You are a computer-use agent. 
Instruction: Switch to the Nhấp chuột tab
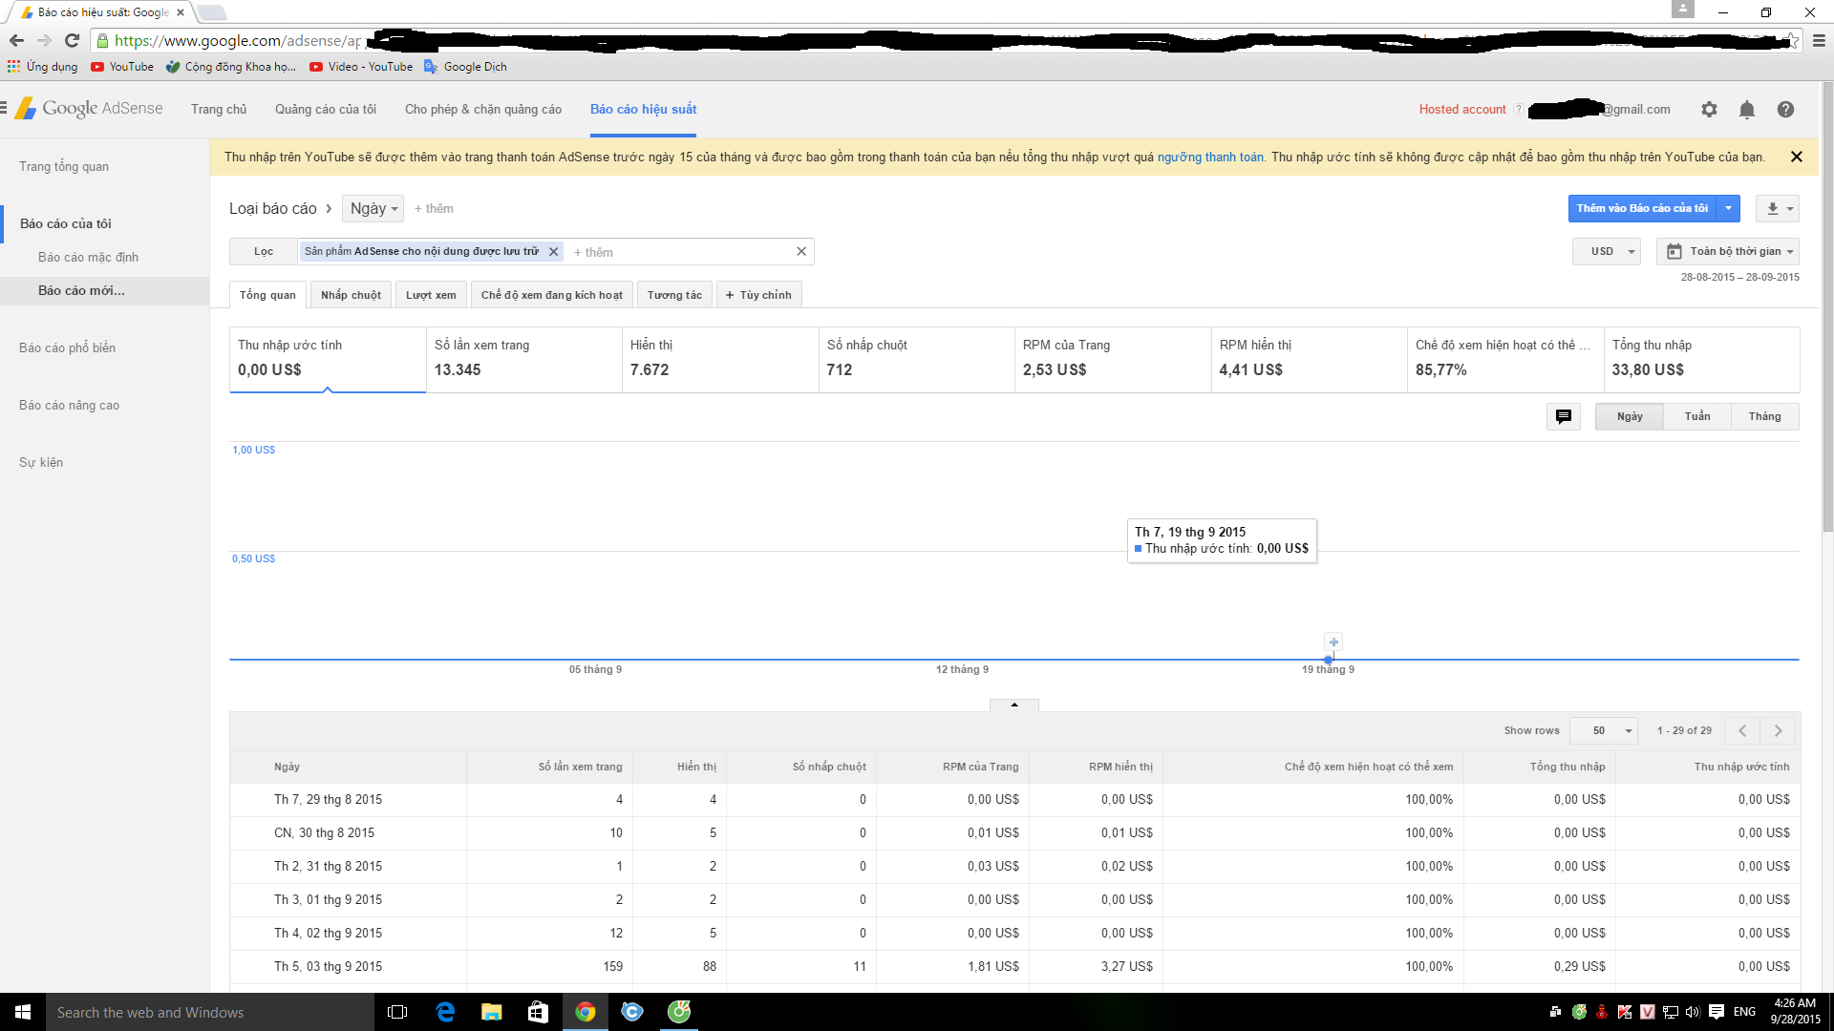[x=351, y=295]
